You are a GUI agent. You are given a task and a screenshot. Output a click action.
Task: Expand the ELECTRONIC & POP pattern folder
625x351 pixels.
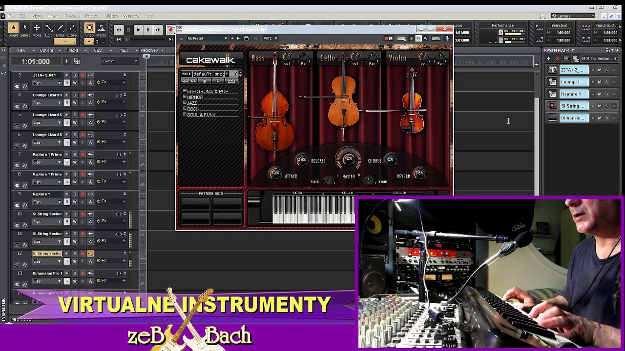pyautogui.click(x=185, y=91)
